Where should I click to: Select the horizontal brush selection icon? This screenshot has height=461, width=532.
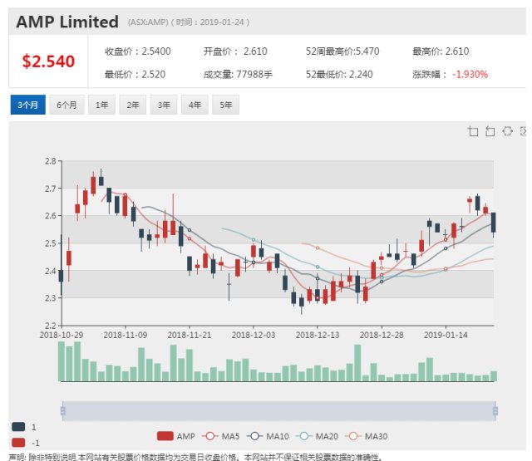[x=507, y=131]
